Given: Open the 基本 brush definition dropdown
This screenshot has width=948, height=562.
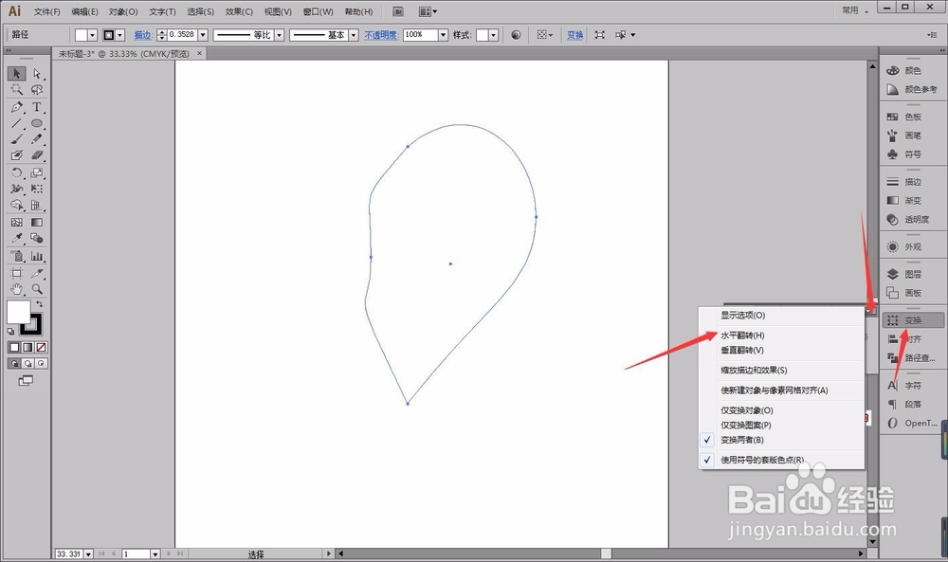Looking at the screenshot, I should (354, 35).
